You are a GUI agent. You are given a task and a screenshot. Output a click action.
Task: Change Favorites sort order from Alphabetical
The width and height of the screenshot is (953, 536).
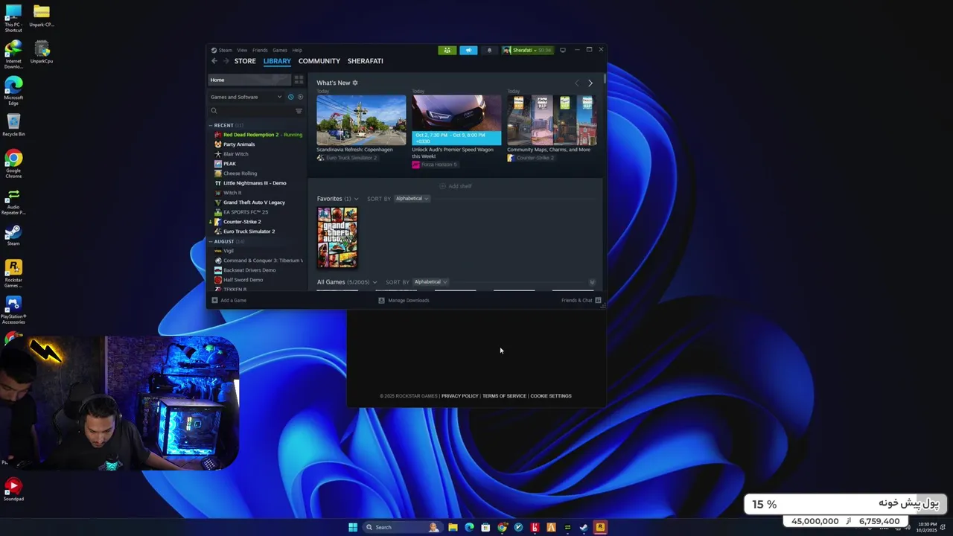tap(412, 199)
